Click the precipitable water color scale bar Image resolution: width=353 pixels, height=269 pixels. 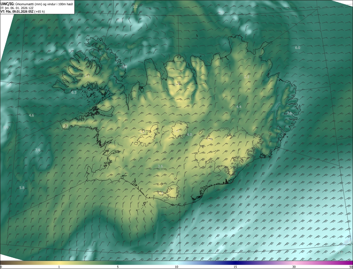176,263
